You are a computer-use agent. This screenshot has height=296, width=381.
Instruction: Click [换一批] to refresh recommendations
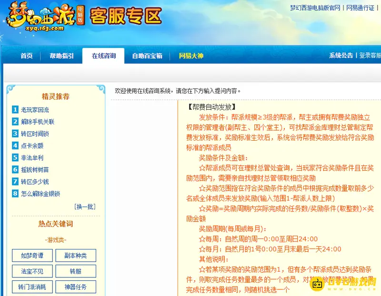tap(85, 207)
